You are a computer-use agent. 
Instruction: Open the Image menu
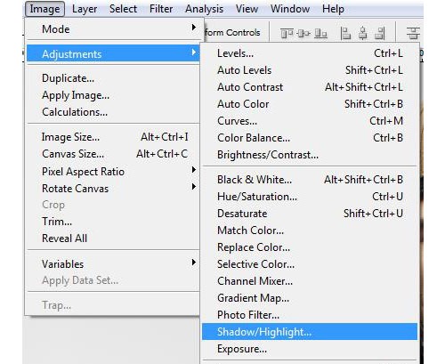tap(44, 9)
